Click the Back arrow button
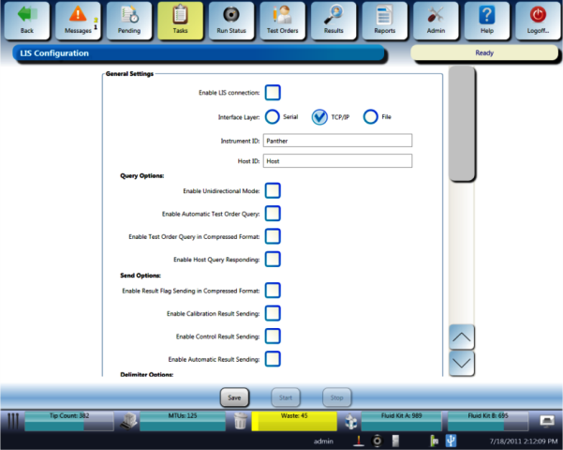This screenshot has width=563, height=450. (x=25, y=19)
